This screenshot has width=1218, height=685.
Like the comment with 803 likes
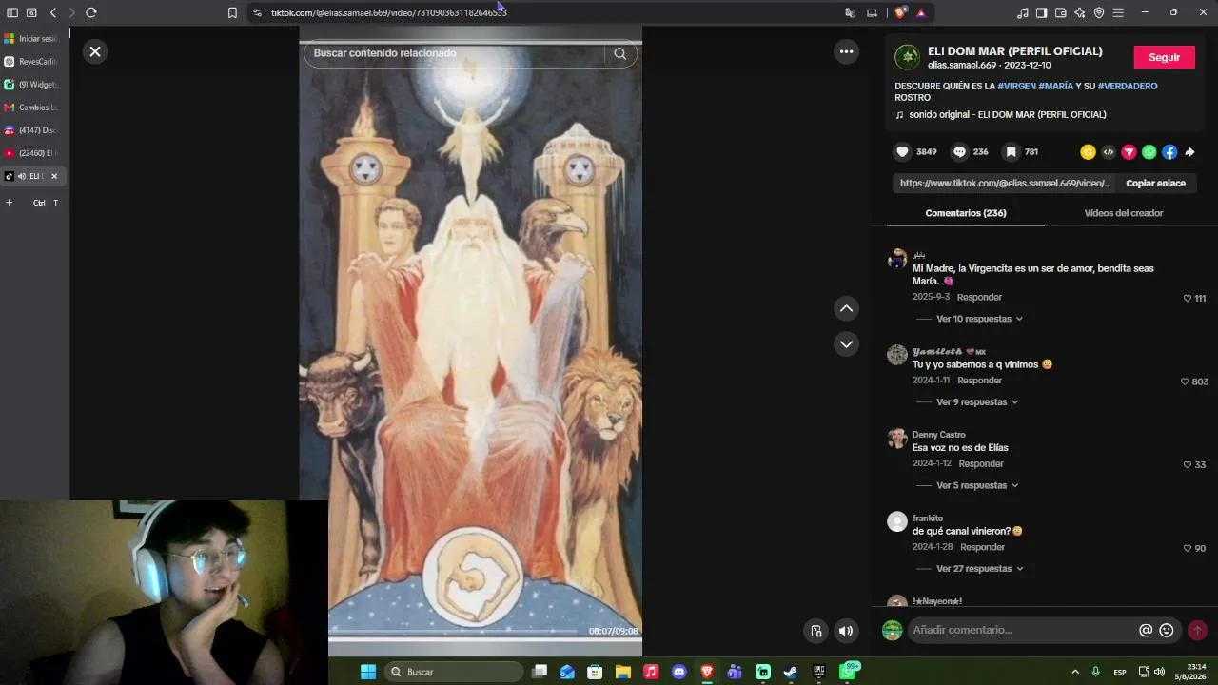pyautogui.click(x=1185, y=382)
